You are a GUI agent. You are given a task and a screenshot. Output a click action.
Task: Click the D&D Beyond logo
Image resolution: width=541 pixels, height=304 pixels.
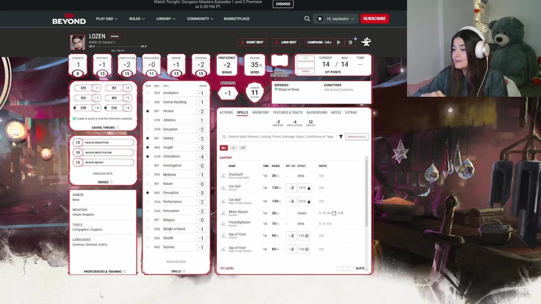[69, 19]
